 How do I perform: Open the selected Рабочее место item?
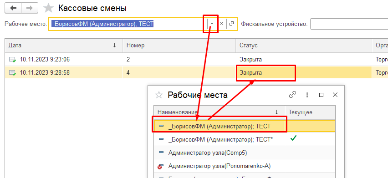click(x=231, y=24)
